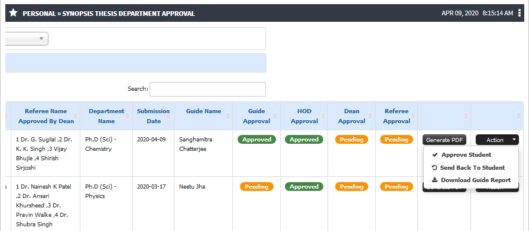Viewport: 529px width, 231px height.
Task: Click Generate PDF for Chemistry row
Action: coord(444,140)
